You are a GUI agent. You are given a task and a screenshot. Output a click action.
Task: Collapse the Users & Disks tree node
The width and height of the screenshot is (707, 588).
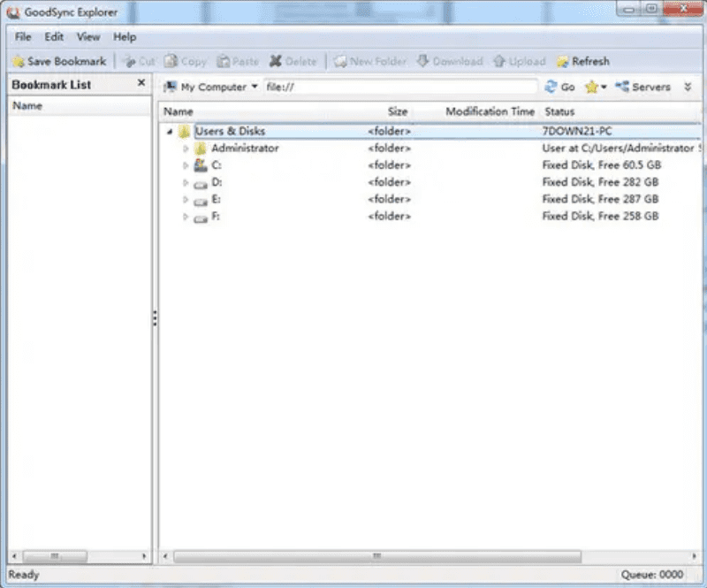[x=170, y=132]
